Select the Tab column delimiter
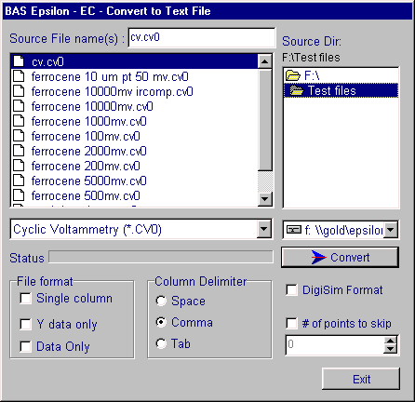Screen dimensions: 415x402 (161, 343)
